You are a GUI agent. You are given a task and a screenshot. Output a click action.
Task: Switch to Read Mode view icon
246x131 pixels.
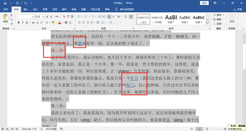pyautogui.click(x=192, y=129)
